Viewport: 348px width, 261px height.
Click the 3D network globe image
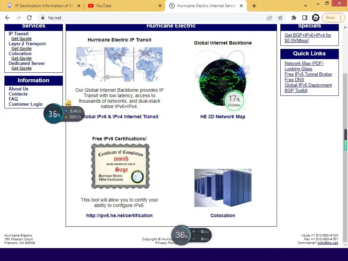223,78
